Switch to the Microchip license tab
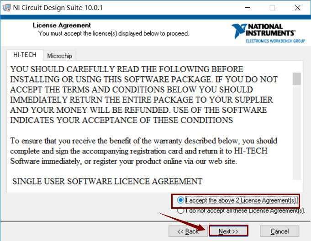311x242 pixels. (59, 56)
